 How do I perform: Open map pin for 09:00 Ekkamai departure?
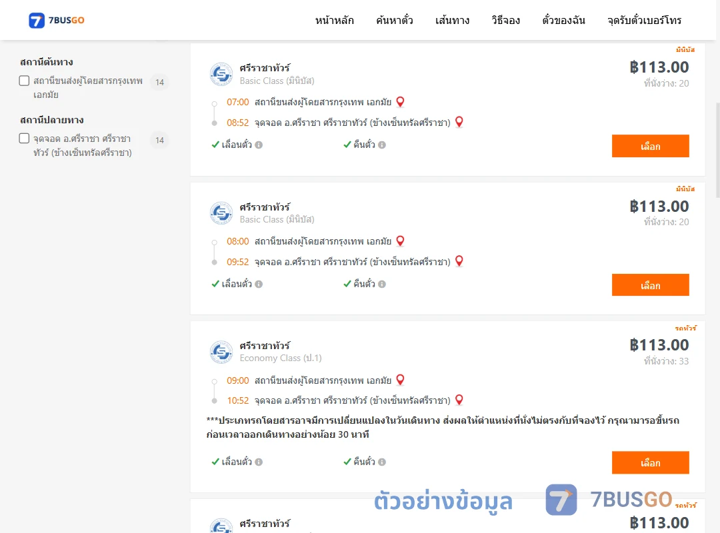401,380
